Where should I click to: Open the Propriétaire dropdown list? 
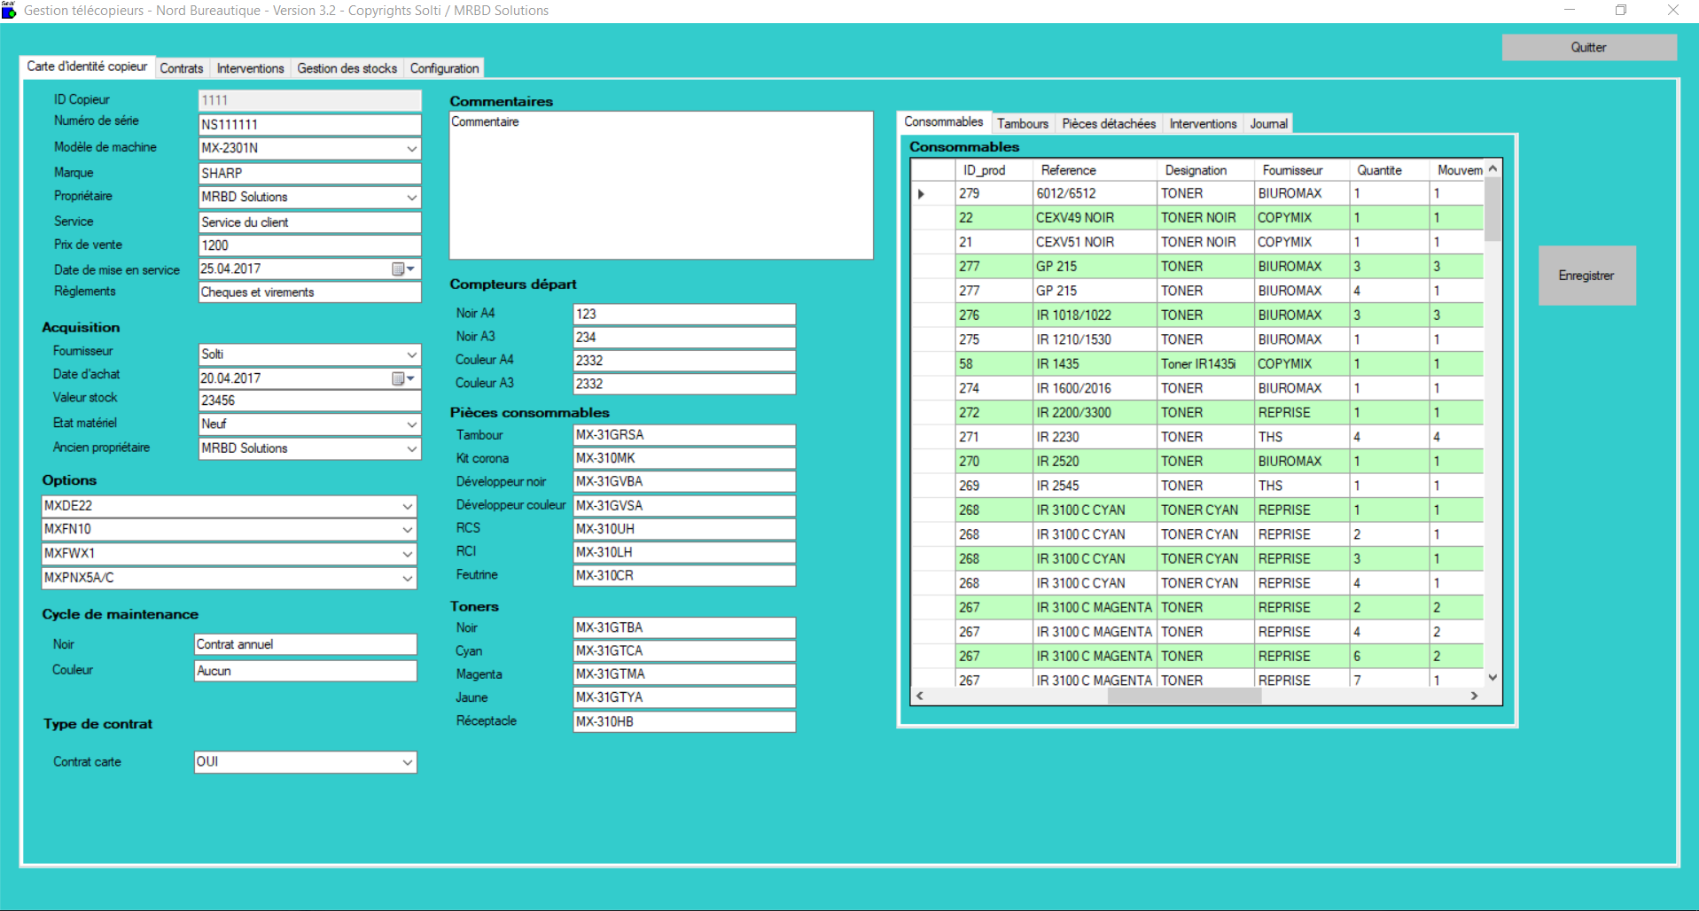[x=411, y=198]
